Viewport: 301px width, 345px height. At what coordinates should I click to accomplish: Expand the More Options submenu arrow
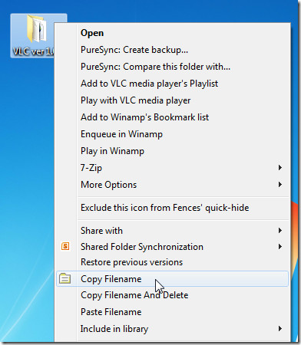tap(280, 185)
